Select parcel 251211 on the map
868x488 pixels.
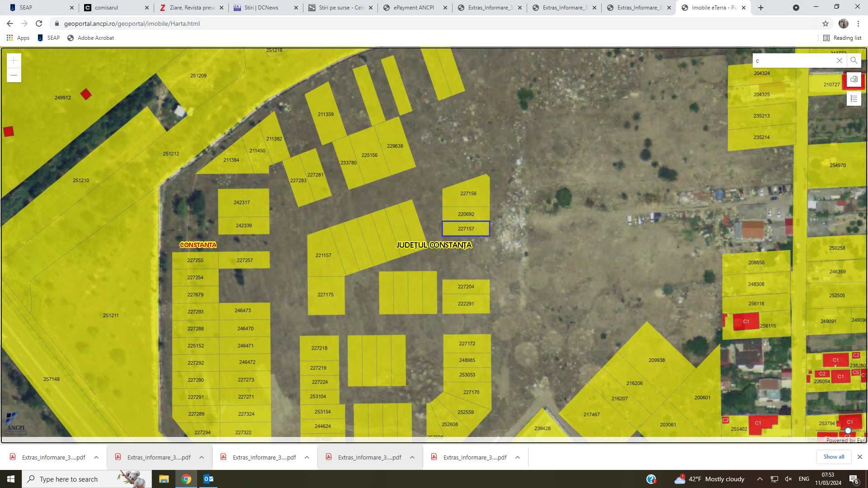tap(111, 315)
